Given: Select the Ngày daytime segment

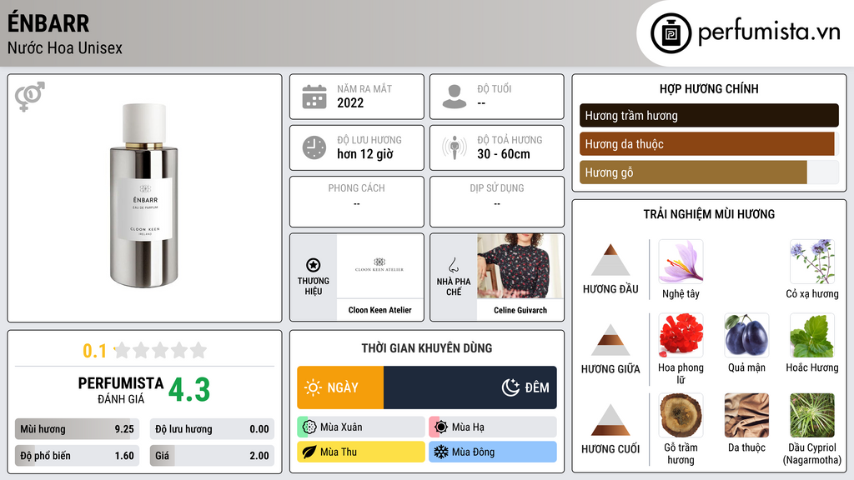Looking at the screenshot, I should point(340,387).
